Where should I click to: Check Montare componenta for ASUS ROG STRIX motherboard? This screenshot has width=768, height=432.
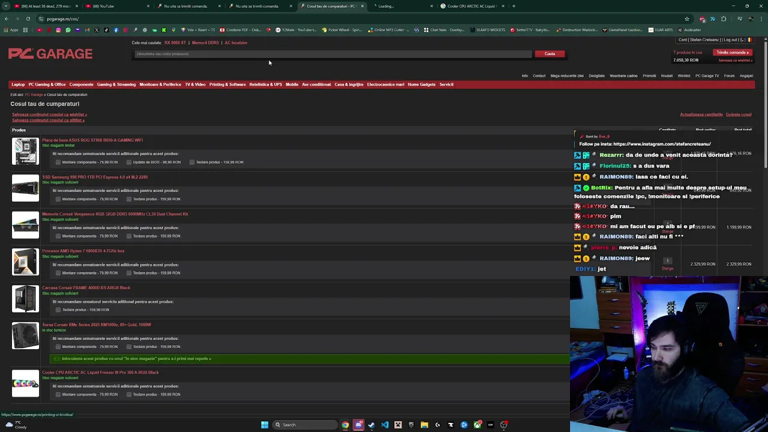[58, 162]
